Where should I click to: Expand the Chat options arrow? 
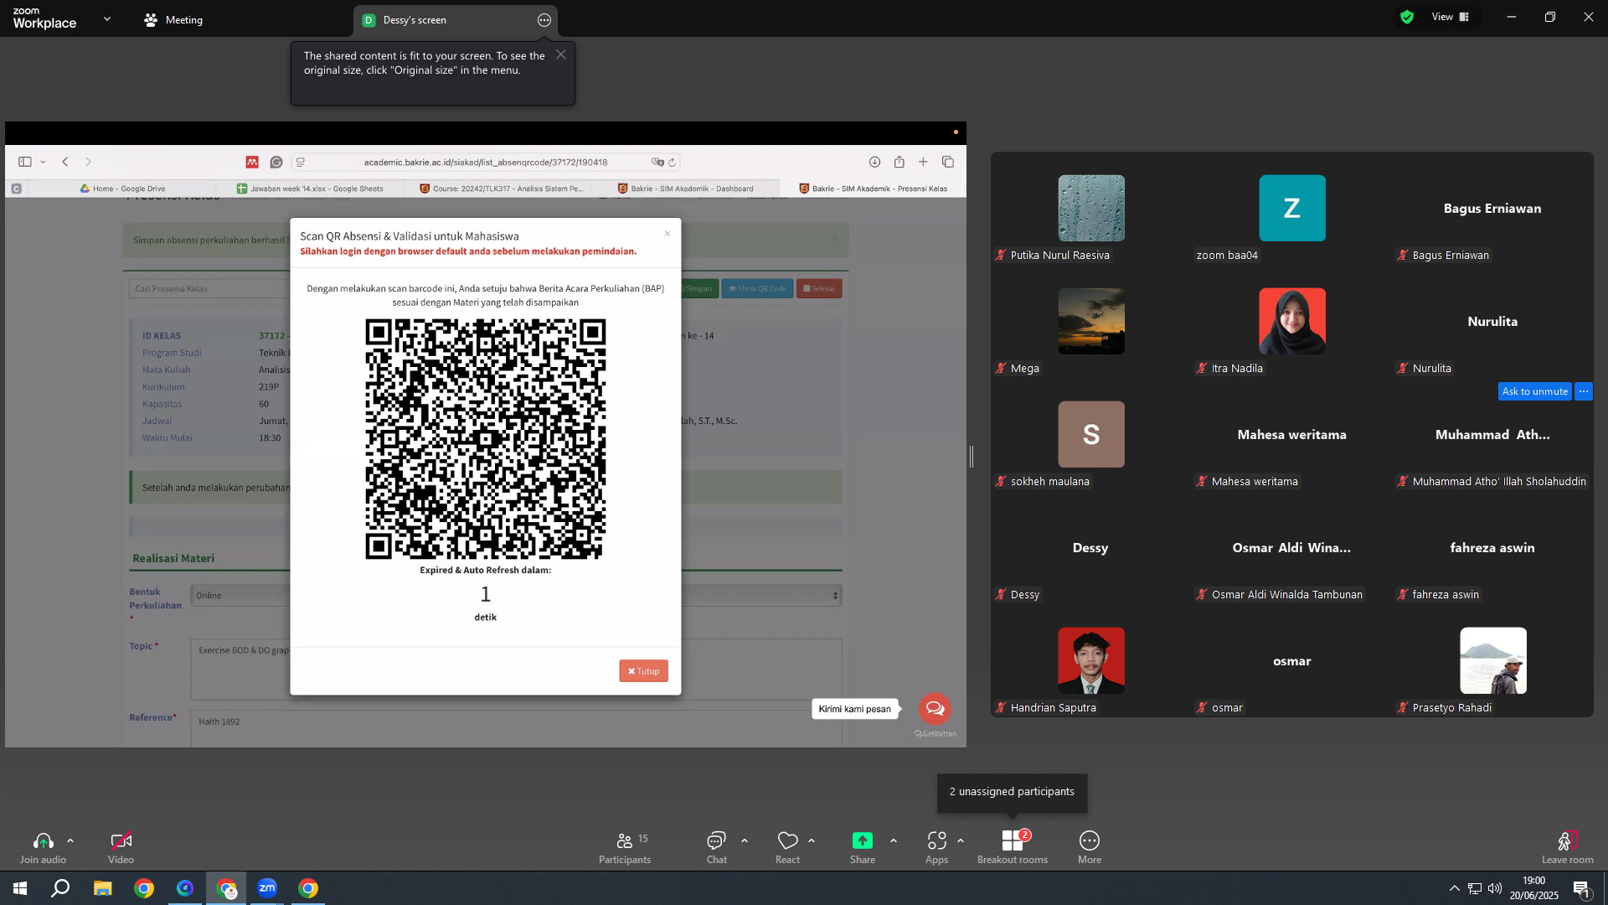pos(745,840)
